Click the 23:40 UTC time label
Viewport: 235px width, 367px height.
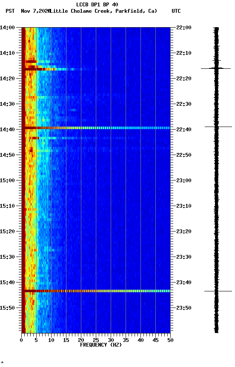184,282
